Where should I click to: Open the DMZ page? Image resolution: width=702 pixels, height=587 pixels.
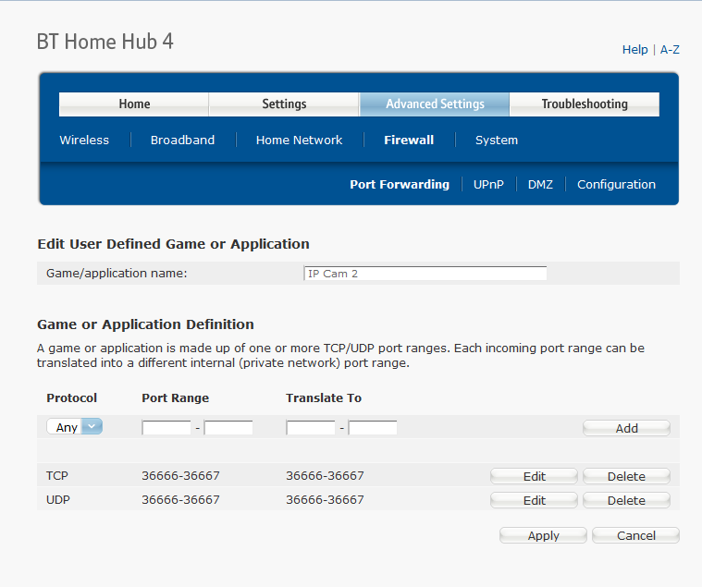pyautogui.click(x=540, y=184)
